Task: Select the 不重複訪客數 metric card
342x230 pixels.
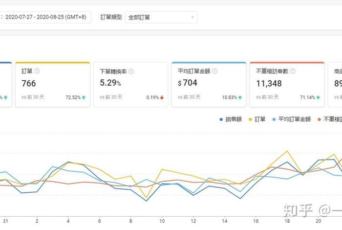Action: pos(287,84)
